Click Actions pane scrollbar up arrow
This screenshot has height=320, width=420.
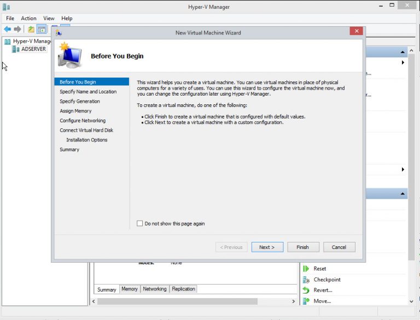coord(411,50)
